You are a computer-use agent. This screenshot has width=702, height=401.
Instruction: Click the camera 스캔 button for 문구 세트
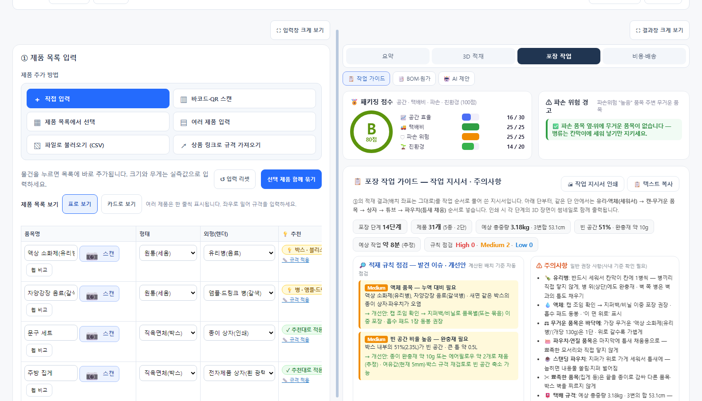(99, 334)
